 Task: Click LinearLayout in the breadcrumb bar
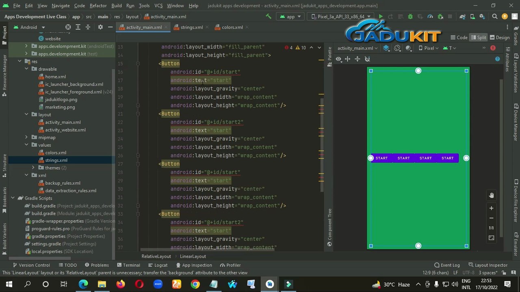click(193, 256)
